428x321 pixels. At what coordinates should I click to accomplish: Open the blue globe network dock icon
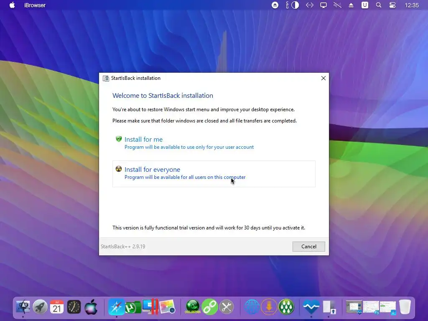252,307
